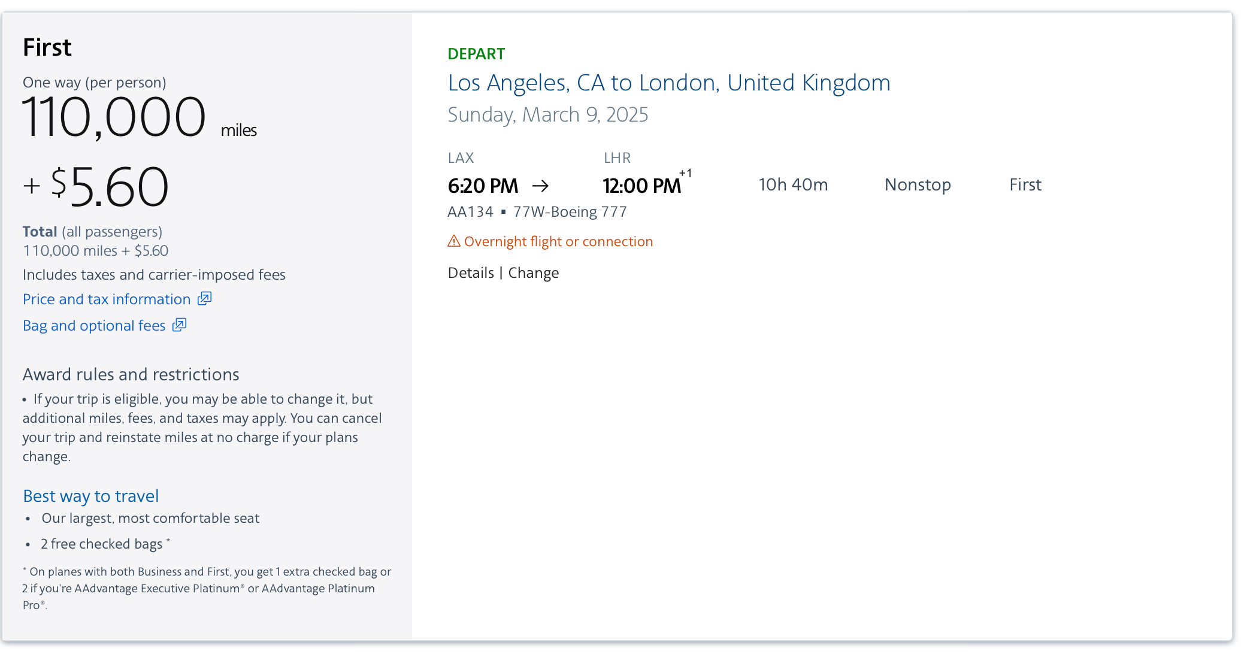This screenshot has height=654, width=1247.
Task: Open the Bag and optional fees link
Action: tap(94, 325)
